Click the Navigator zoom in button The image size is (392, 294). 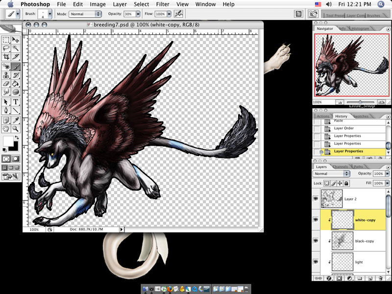pos(381,102)
